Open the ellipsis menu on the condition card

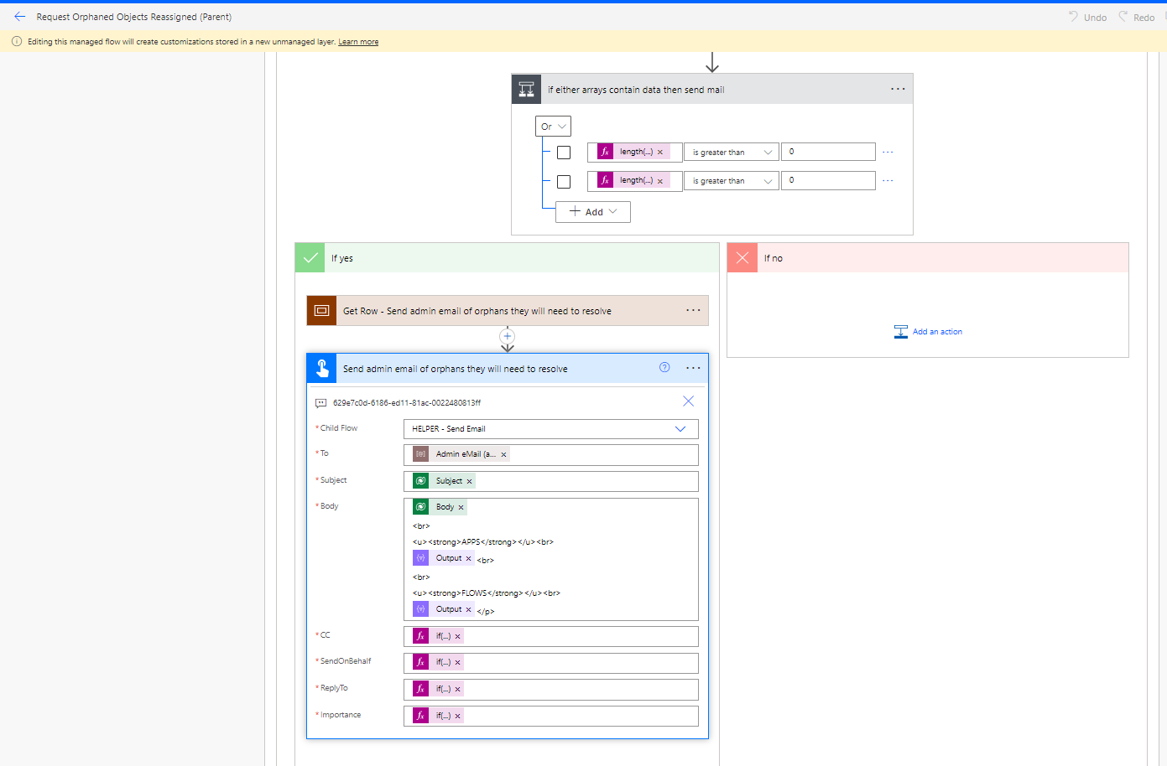[x=898, y=88]
